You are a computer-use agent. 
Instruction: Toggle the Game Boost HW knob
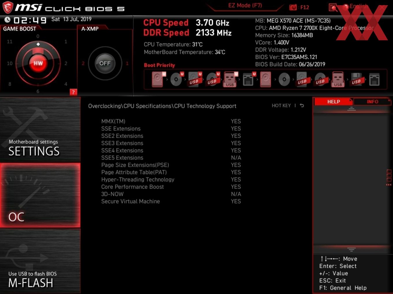point(38,63)
